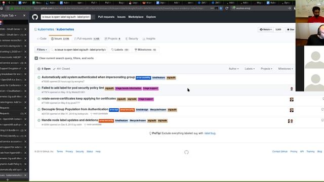The height and width of the screenshot is (182, 324).
Task: Expand the Tree Style Tab sidebar header dropdown
Action: tap(15, 16)
